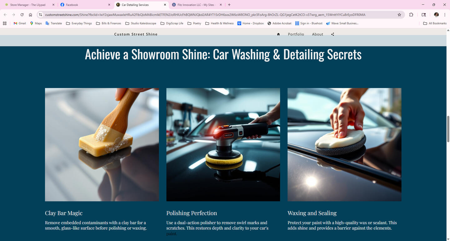Click the Custom Street Shine site title

(x=136, y=34)
